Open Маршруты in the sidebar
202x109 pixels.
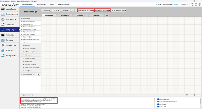click(x=10, y=45)
